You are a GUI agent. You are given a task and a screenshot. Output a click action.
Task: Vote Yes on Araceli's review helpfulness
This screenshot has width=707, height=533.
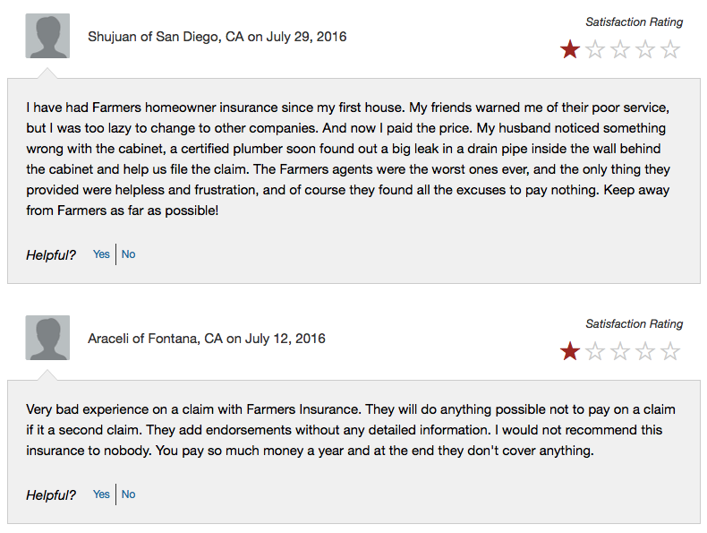tap(101, 494)
